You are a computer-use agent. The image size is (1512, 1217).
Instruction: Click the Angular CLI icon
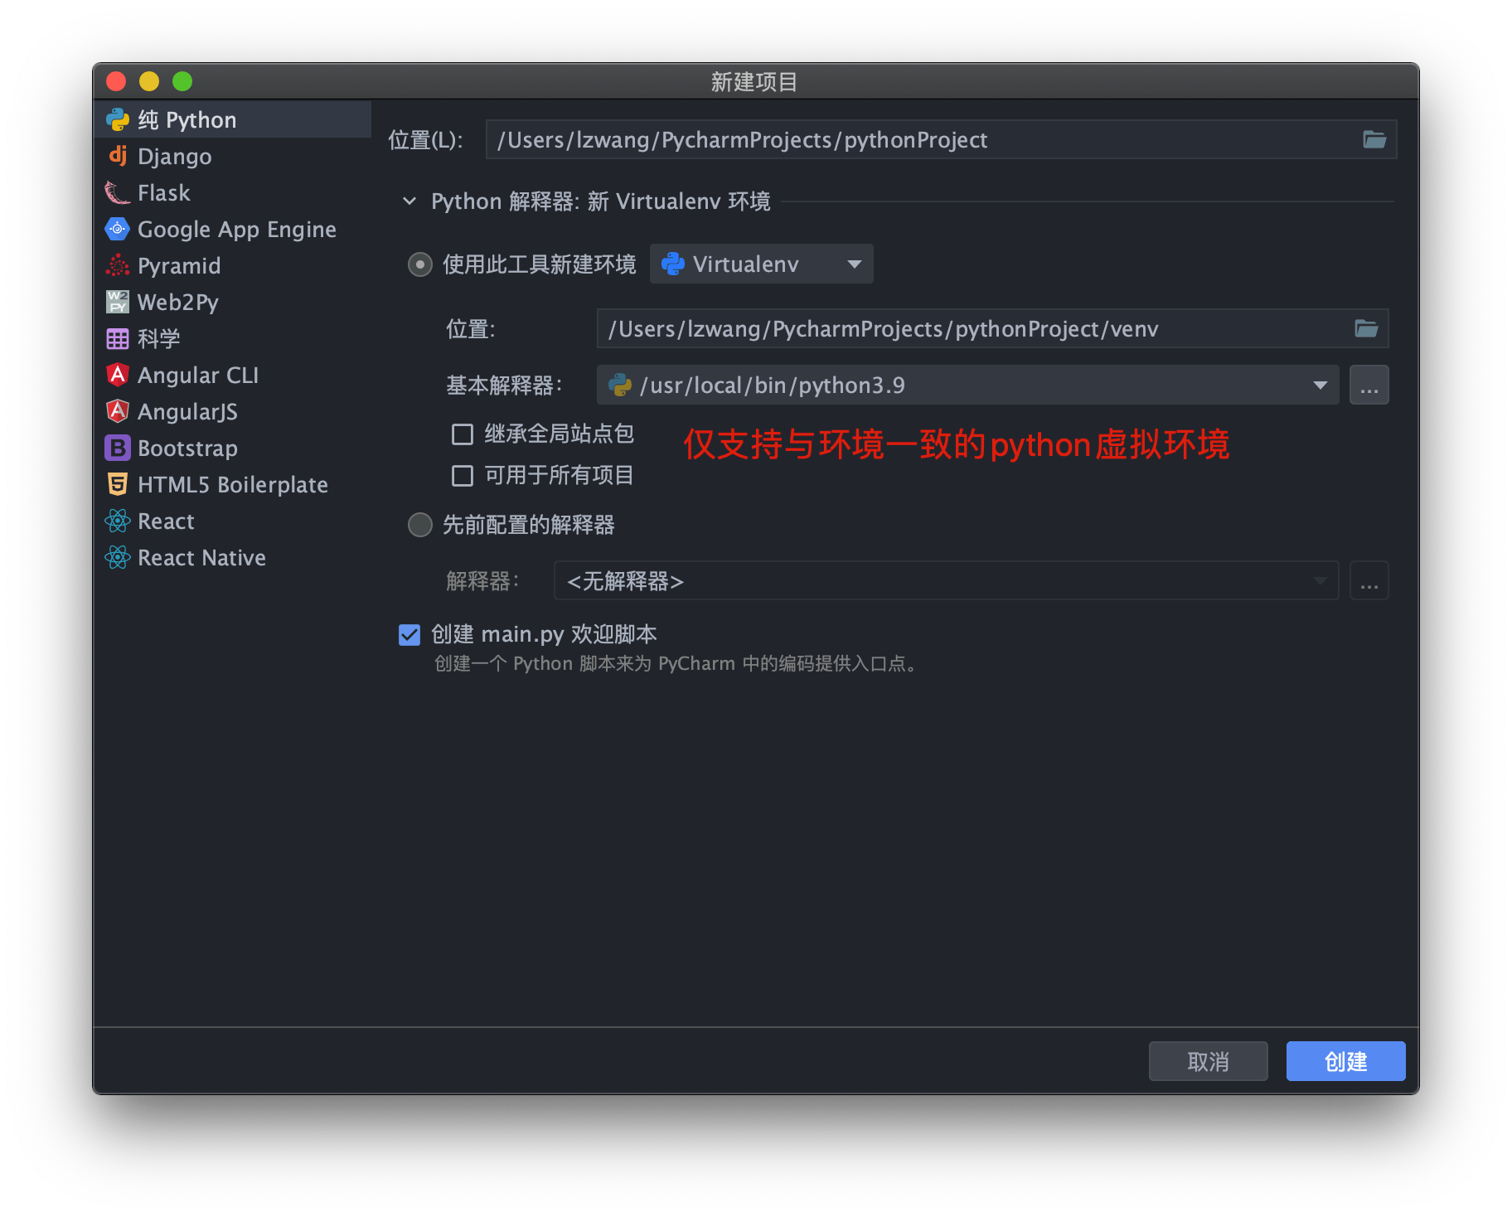(x=118, y=375)
